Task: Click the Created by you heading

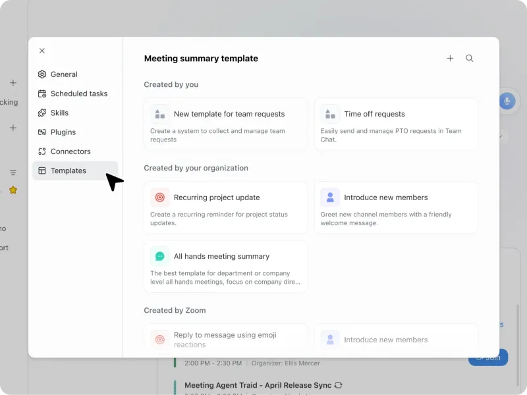Action: coord(171,85)
